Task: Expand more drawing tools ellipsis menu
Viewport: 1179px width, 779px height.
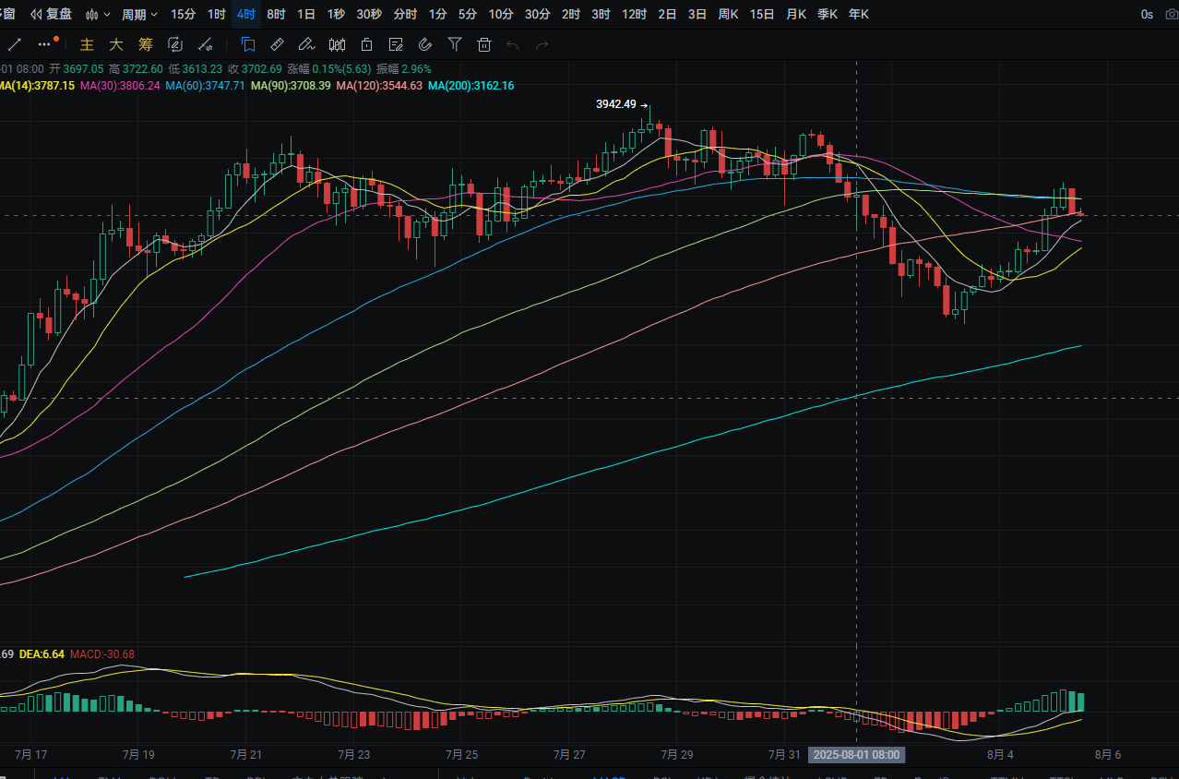Action: click(x=46, y=43)
